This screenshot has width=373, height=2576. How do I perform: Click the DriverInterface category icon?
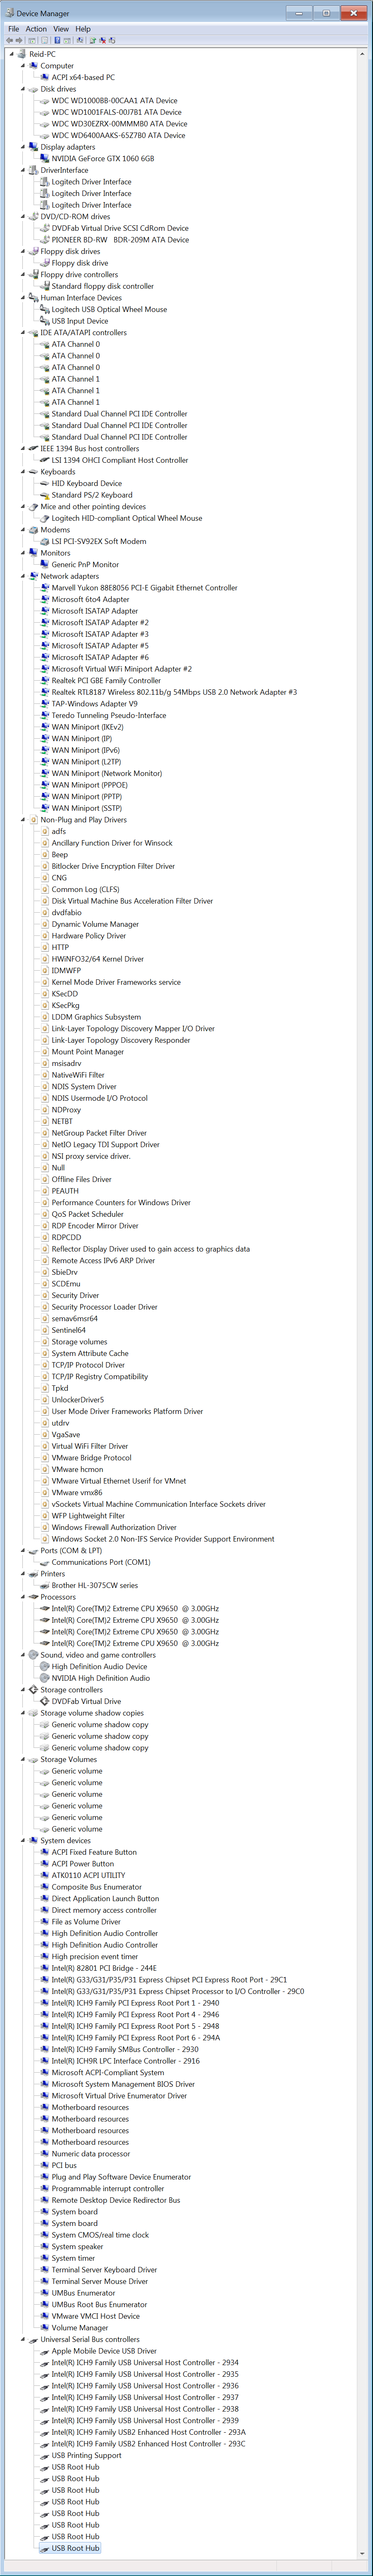coord(33,170)
